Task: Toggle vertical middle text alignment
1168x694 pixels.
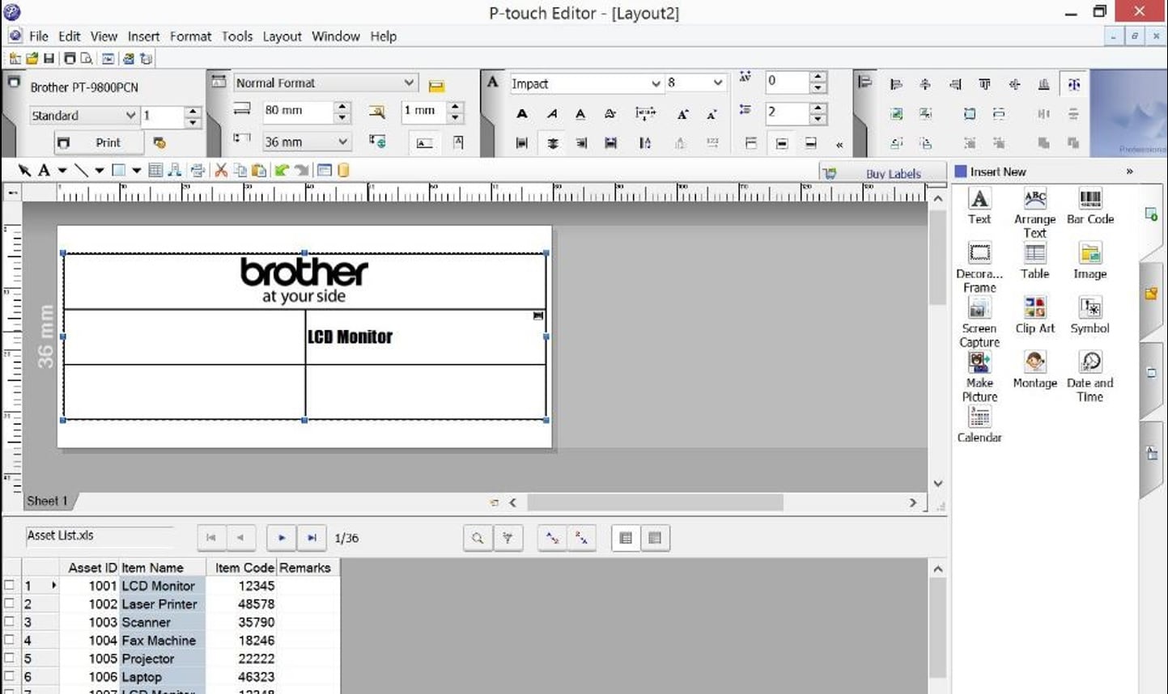Action: coord(781,143)
